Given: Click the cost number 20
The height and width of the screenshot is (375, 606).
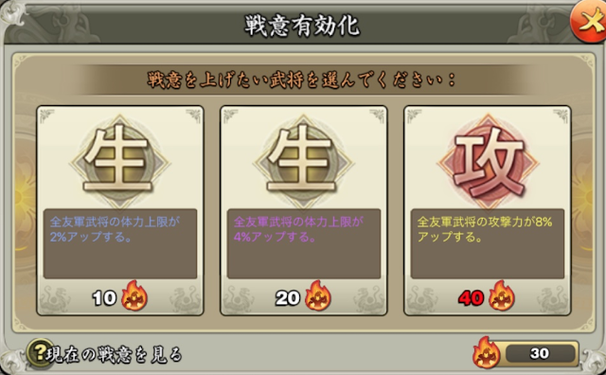Looking at the screenshot, I should click(x=288, y=298).
